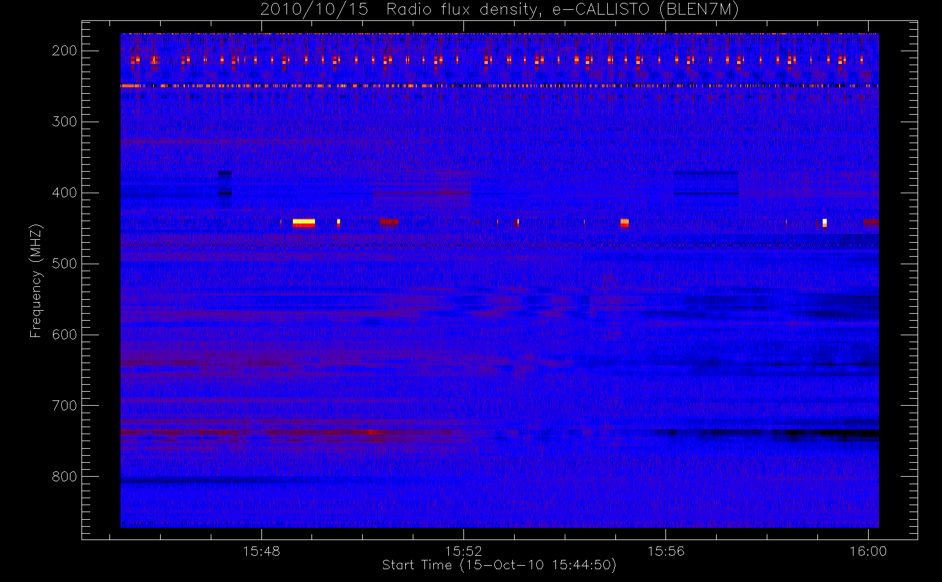Click the 15:56 time tick label
Image resolution: width=942 pixels, height=582 pixels.
[x=666, y=551]
